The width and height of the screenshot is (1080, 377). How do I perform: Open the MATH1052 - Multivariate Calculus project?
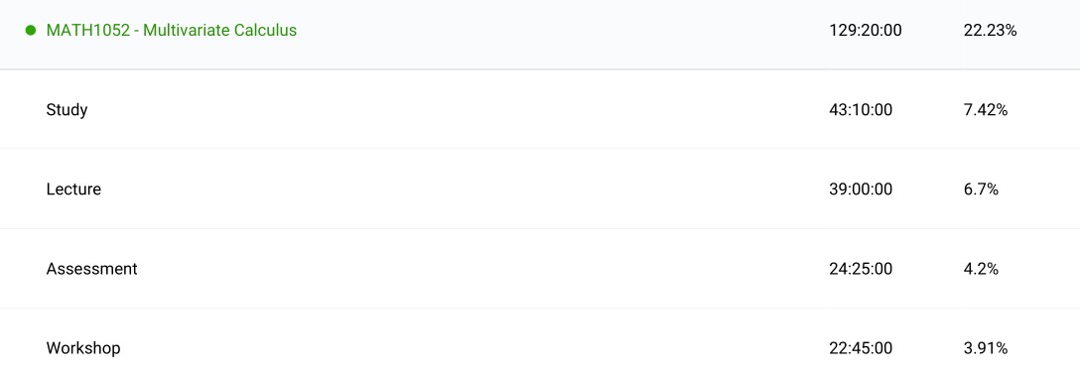click(x=172, y=31)
